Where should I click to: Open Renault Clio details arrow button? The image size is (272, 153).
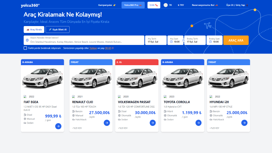[x=107, y=123]
